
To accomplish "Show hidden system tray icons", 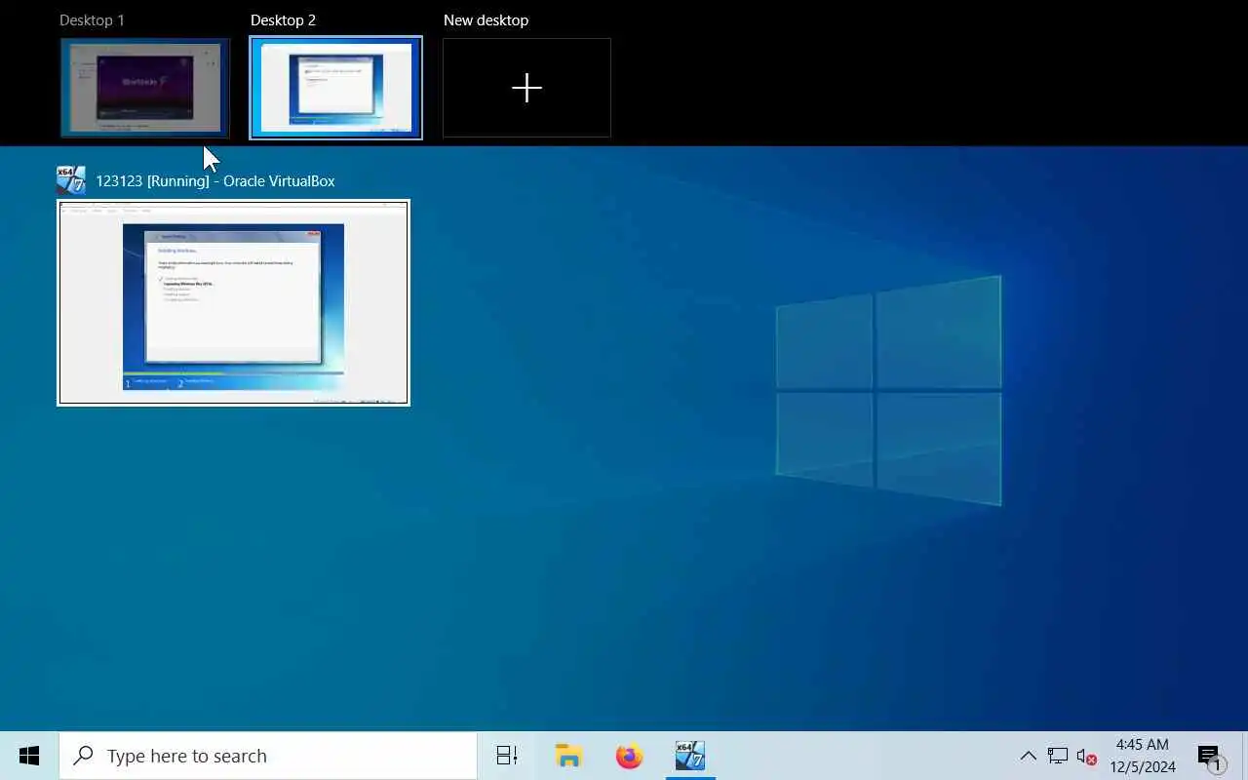I will coord(1028,756).
